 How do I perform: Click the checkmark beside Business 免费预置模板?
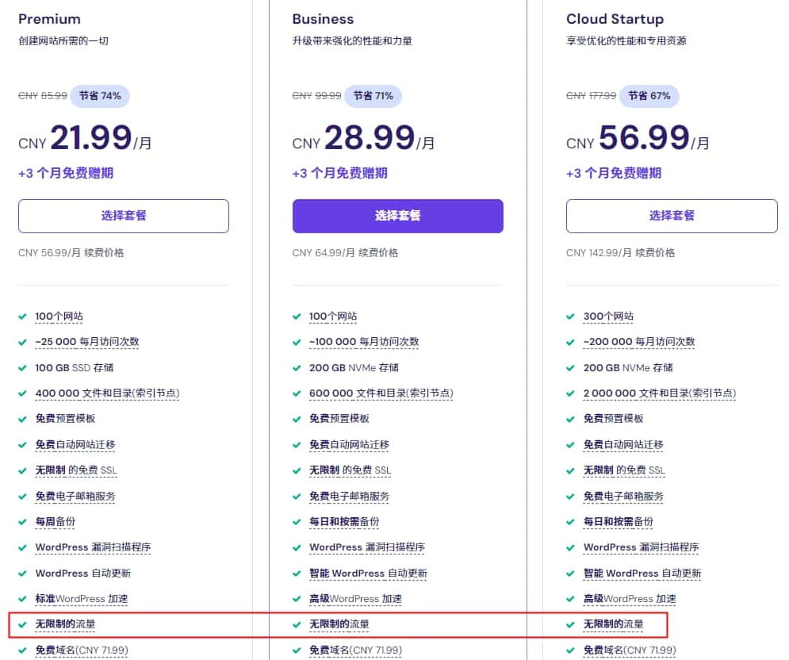(297, 419)
